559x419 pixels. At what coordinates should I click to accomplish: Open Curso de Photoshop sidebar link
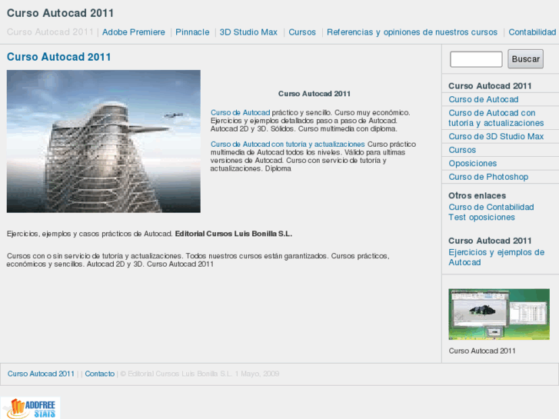[488, 177]
